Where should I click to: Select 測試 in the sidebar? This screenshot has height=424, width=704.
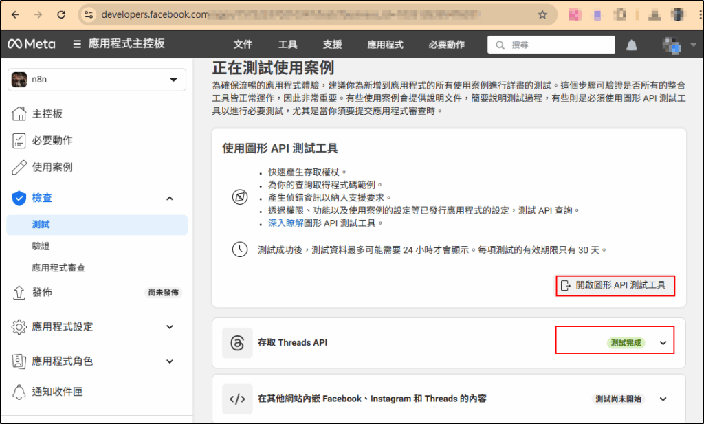(x=97, y=225)
